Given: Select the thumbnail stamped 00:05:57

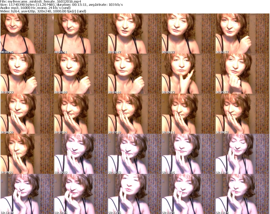Looking at the screenshot, I should coord(242,74).
